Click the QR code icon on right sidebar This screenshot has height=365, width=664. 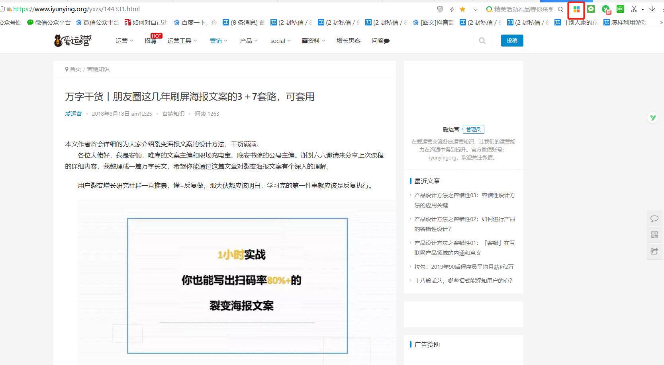(654, 235)
